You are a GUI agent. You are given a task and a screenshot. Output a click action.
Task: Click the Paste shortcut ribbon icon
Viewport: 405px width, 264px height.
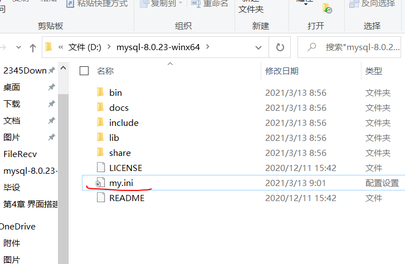[70, 3]
